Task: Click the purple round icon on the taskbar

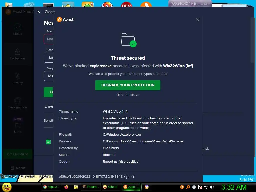Action: (147, 187)
